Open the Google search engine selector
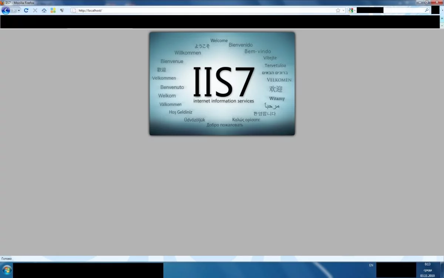This screenshot has height=278, width=444. click(352, 10)
